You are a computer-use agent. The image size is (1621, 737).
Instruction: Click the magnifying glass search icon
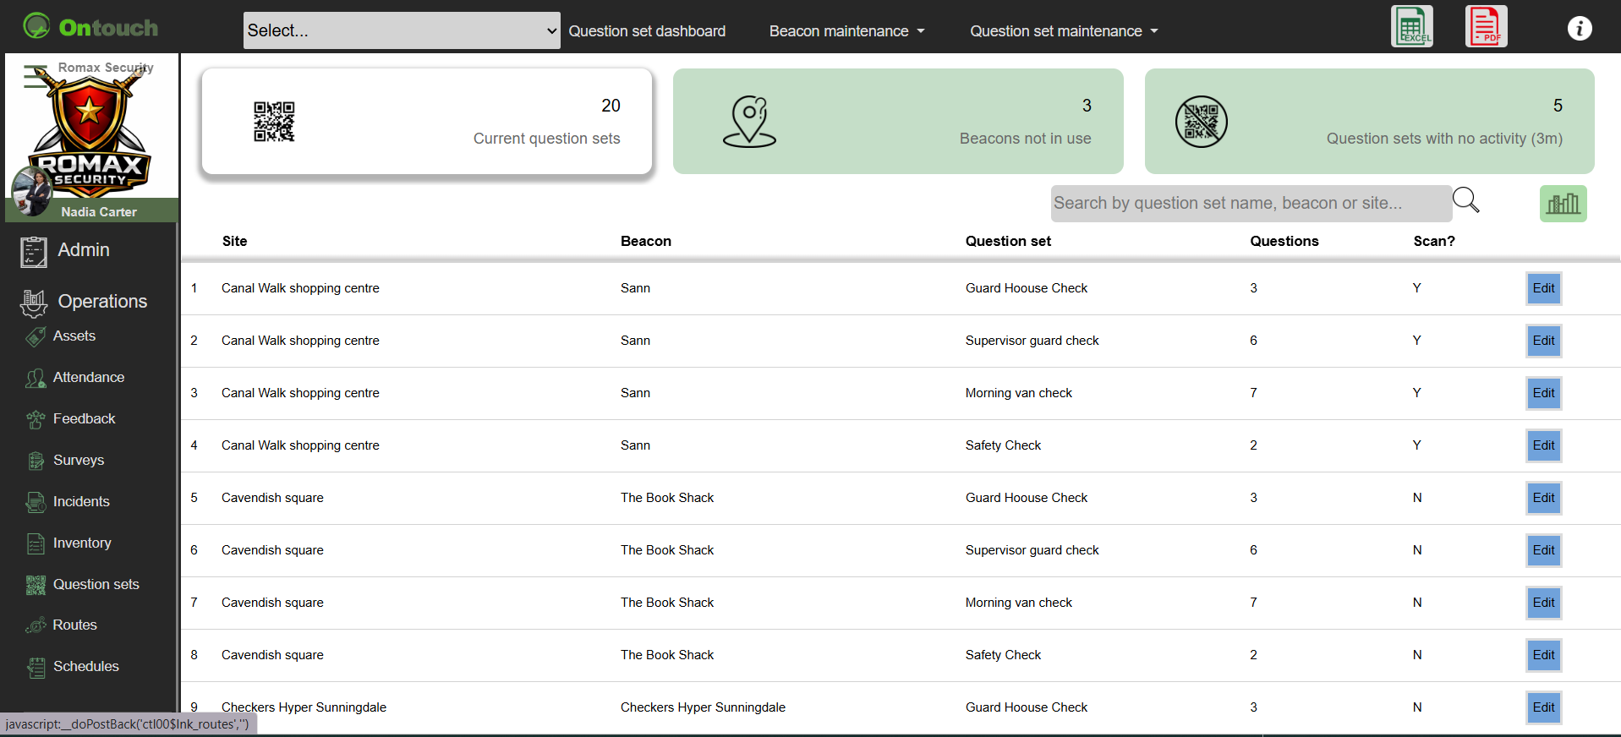click(x=1466, y=200)
